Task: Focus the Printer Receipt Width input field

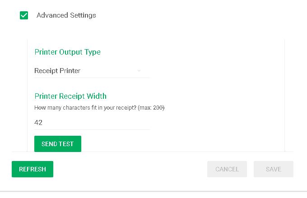Action: [92, 122]
